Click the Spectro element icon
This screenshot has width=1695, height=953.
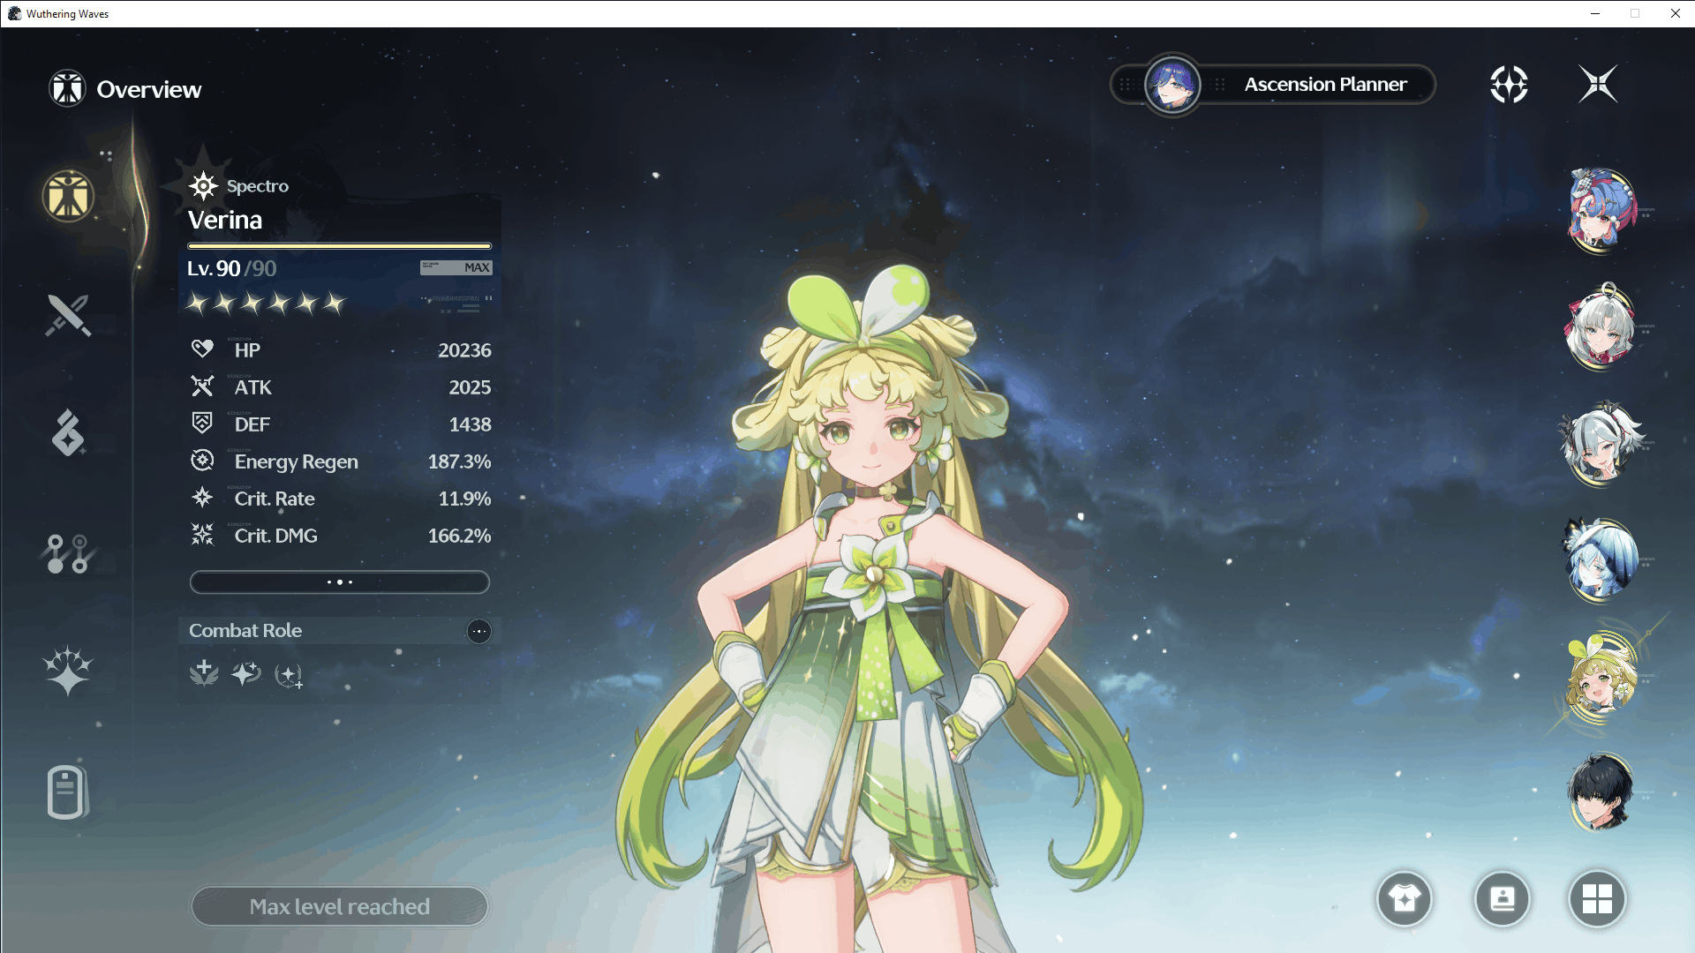tap(203, 186)
